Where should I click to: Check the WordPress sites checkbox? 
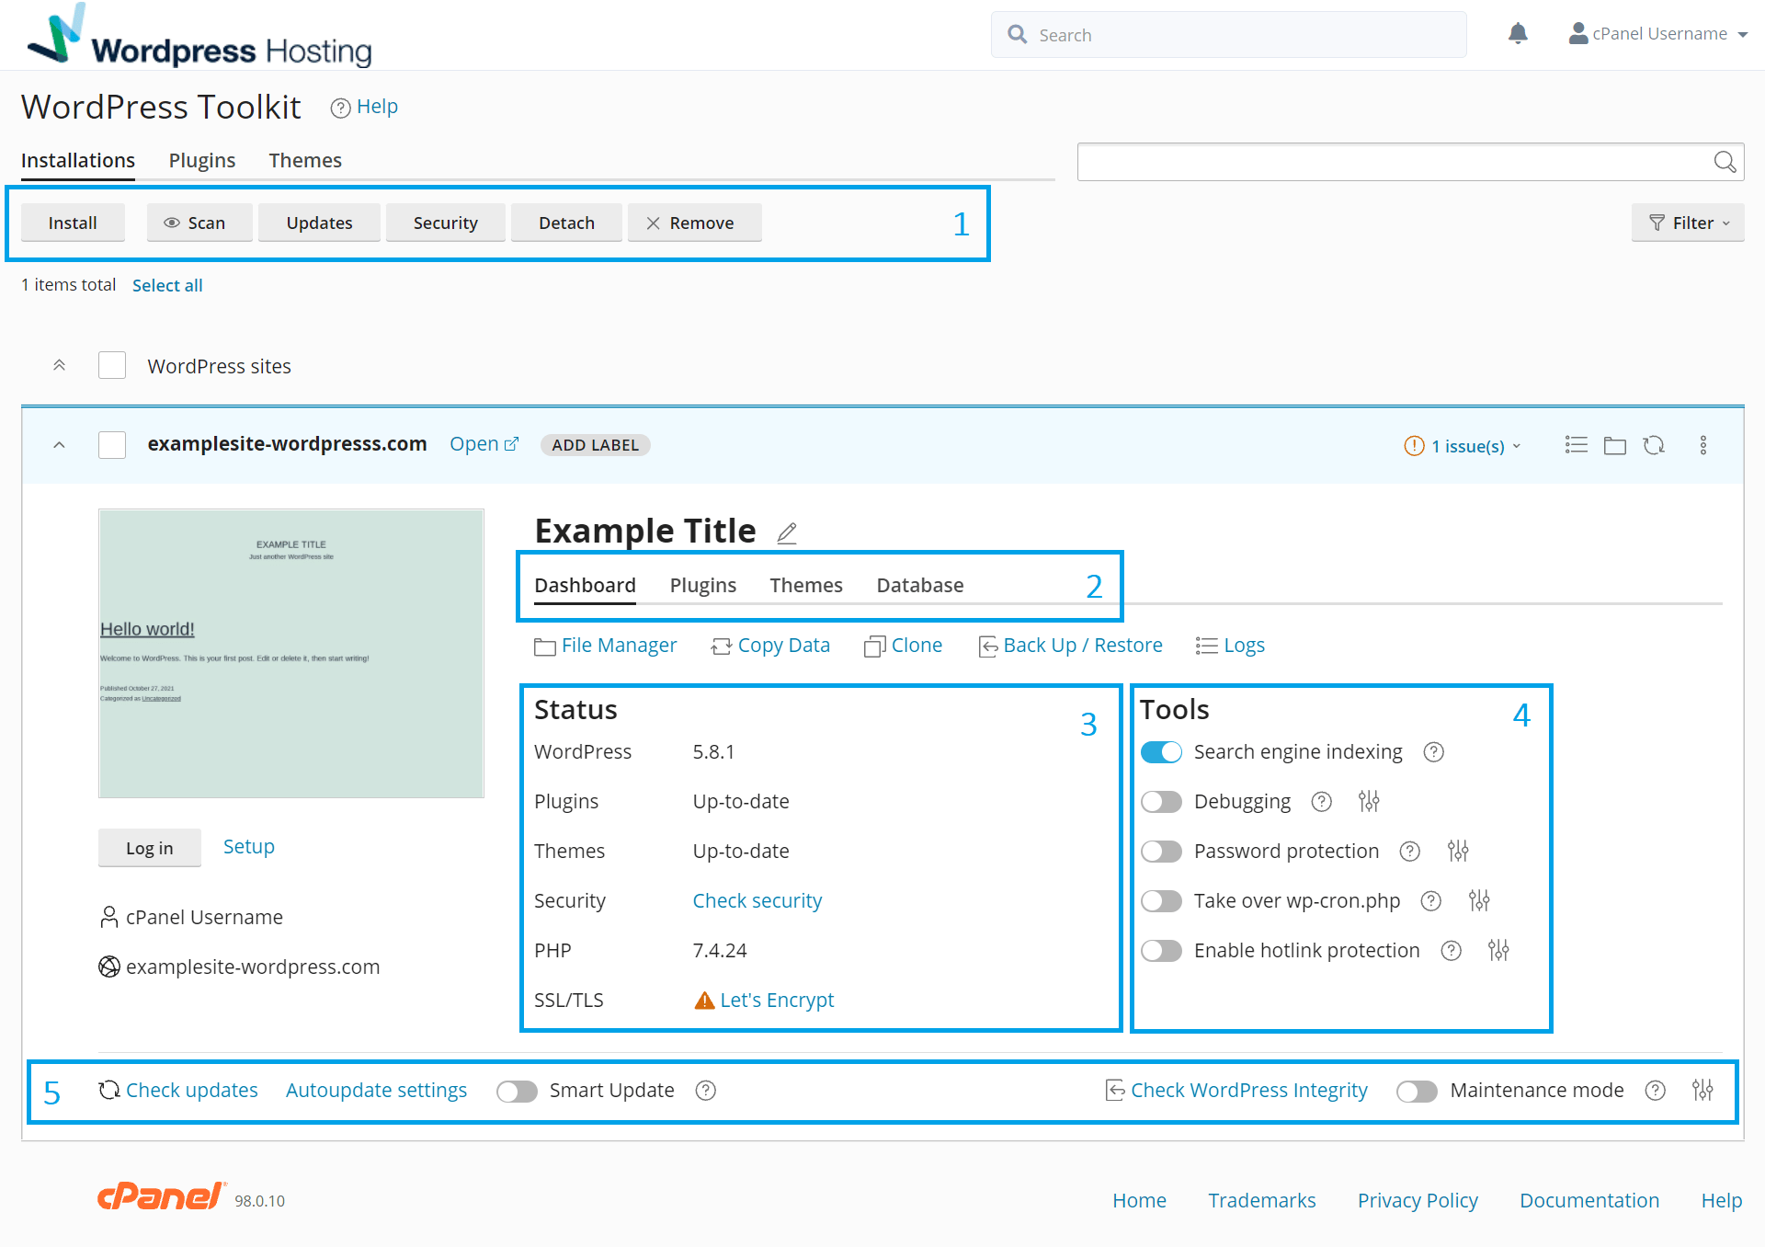(x=112, y=366)
